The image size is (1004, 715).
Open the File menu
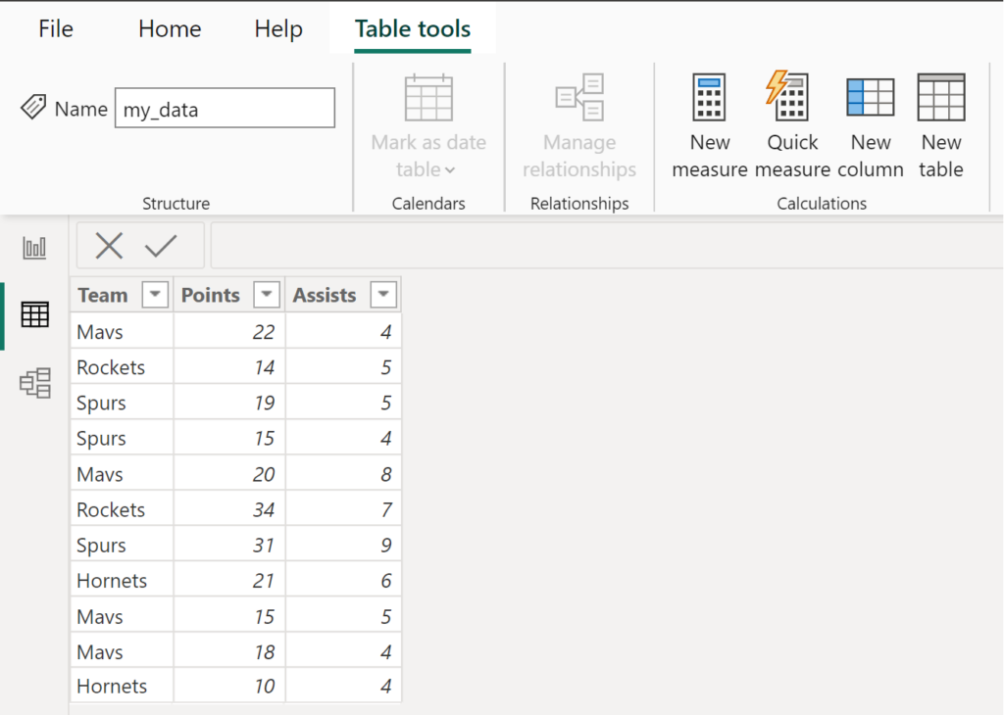tap(55, 28)
